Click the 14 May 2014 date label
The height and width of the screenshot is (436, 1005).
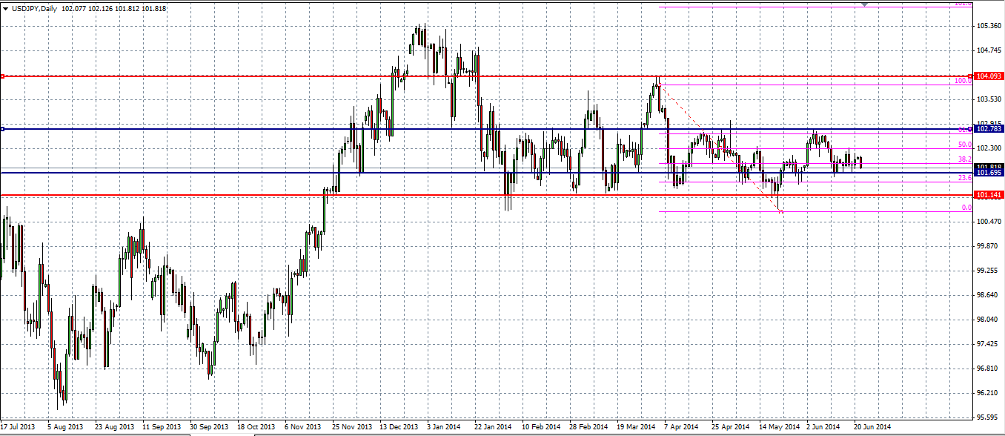[778, 428]
